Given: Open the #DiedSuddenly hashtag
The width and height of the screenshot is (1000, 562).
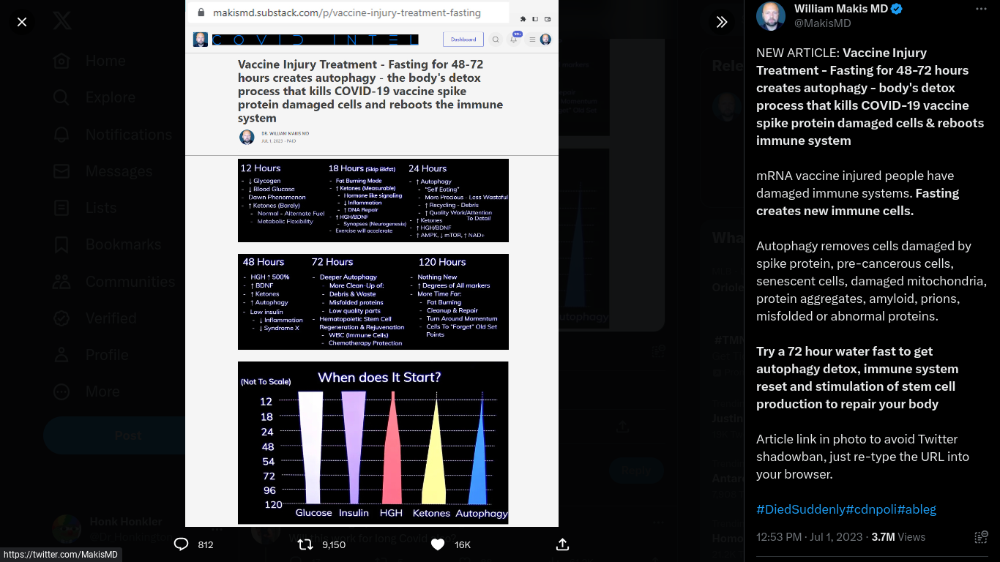Looking at the screenshot, I should (801, 509).
